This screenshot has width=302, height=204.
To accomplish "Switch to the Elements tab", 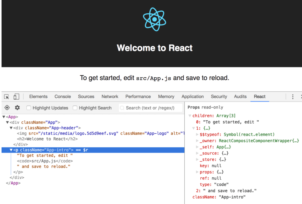I will coord(38,97).
